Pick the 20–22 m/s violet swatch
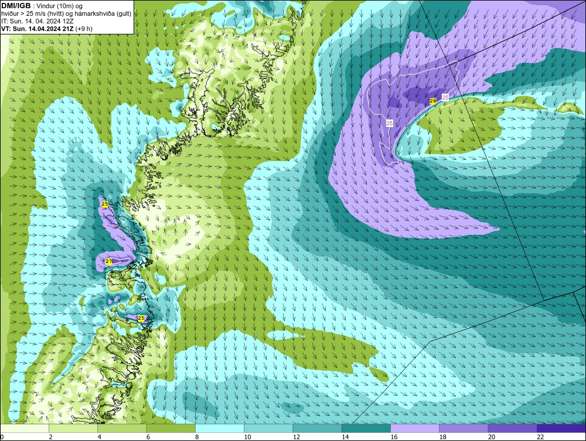586x441 pixels. click(512, 428)
